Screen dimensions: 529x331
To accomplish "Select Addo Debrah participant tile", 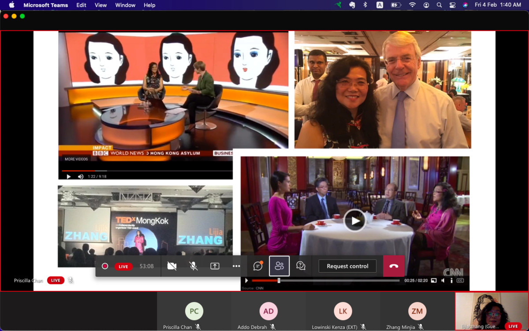I will [x=268, y=311].
